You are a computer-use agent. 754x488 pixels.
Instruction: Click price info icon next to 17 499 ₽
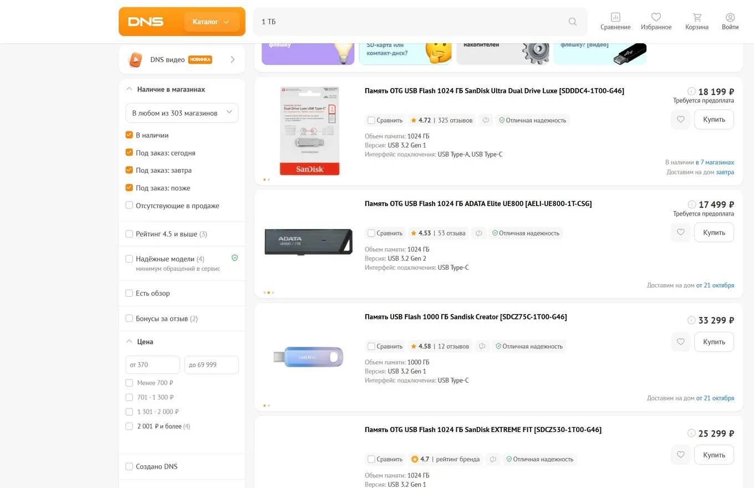click(x=692, y=204)
